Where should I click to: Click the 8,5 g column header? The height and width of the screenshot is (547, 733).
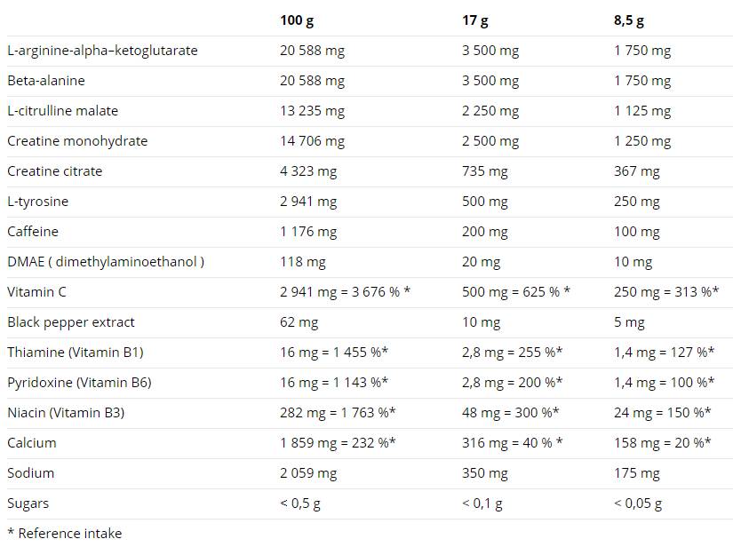point(629,20)
